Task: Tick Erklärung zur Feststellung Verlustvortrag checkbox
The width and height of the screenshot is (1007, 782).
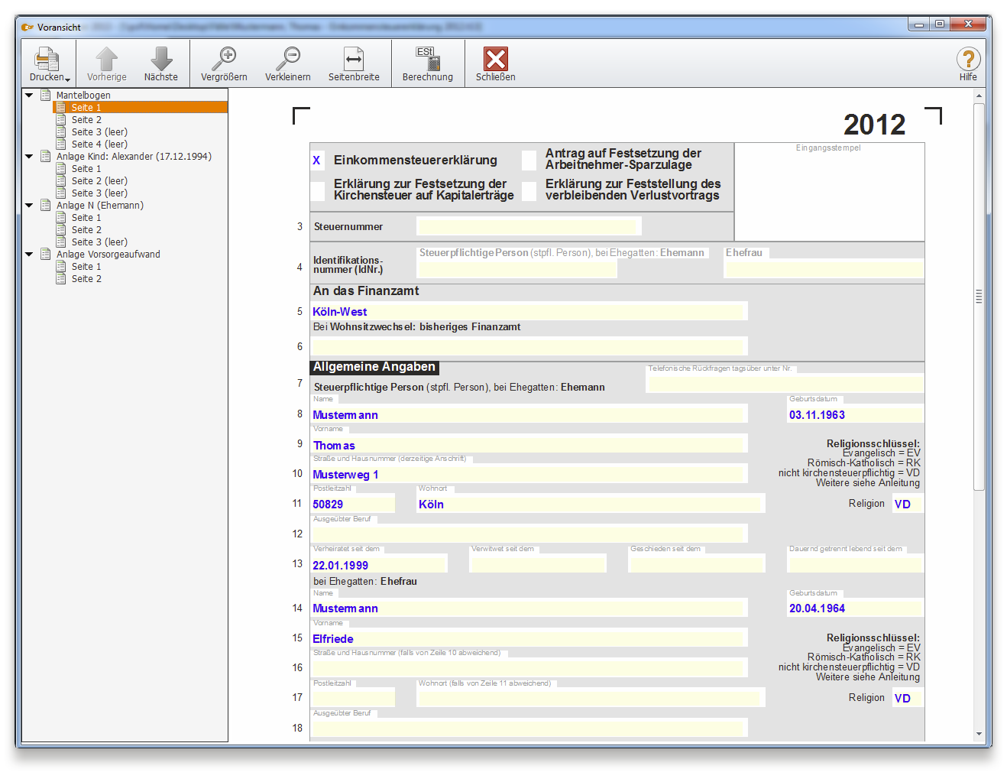Action: point(529,190)
